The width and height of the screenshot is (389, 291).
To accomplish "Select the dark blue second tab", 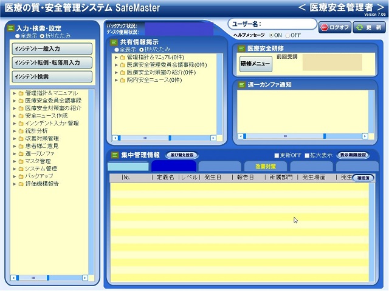I will coord(174,166).
